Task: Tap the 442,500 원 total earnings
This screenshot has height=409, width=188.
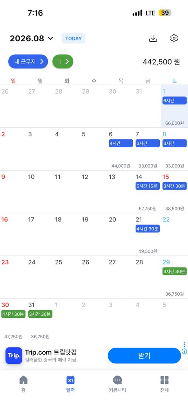Action: click(x=161, y=62)
